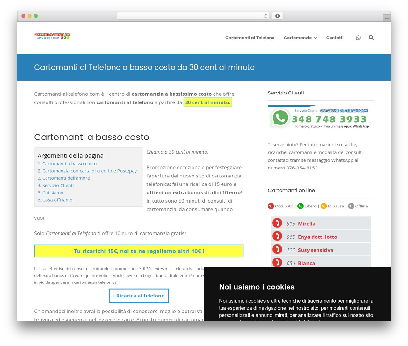408x346 pixels.
Task: Click the Argomenti della pagina heading
Action: point(70,156)
